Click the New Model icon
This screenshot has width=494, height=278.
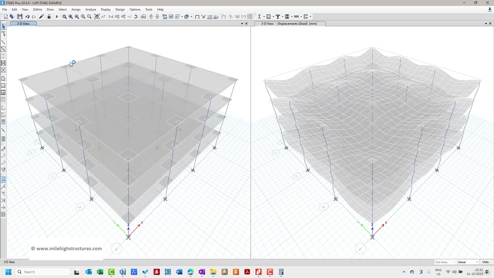[5, 17]
